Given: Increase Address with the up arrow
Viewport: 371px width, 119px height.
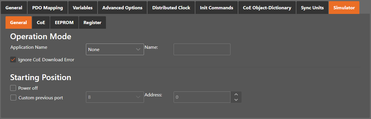Looking at the screenshot, I should coord(236,95).
